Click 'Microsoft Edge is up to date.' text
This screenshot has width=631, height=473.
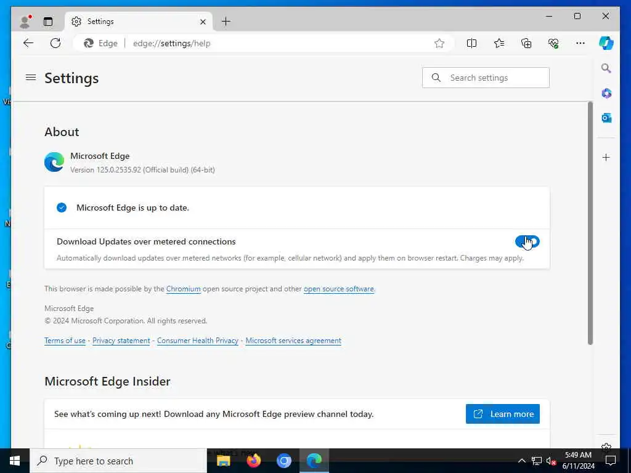[x=133, y=208]
